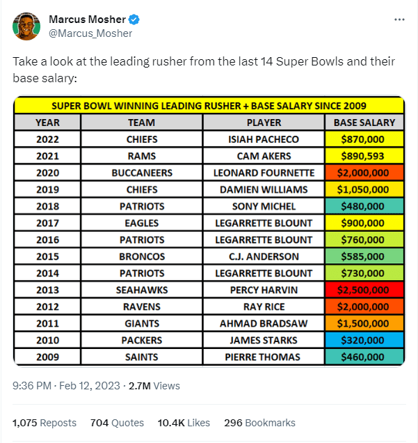Click the yellow table title banner

209,106
